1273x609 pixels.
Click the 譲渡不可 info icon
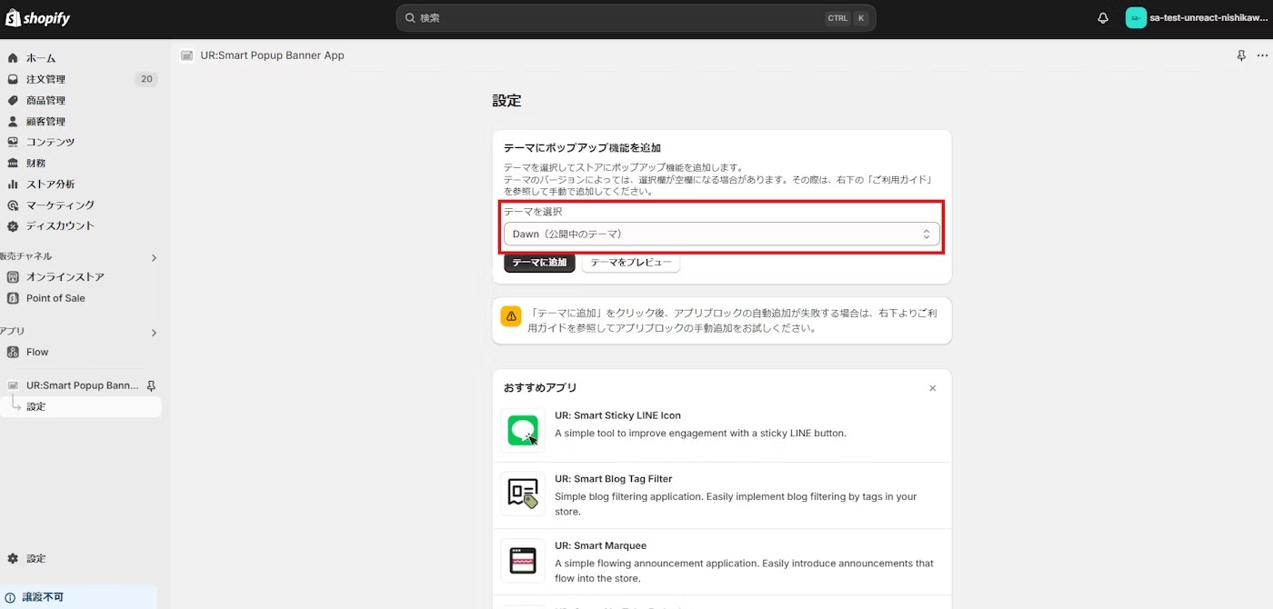pyautogui.click(x=10, y=597)
